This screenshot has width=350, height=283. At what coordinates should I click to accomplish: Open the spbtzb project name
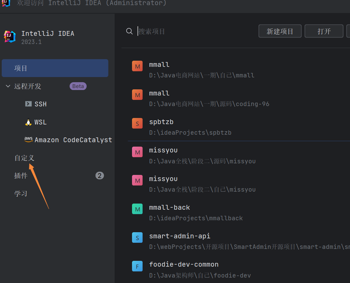161,122
